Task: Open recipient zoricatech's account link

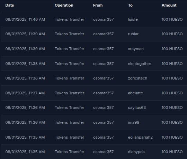Action: pyautogui.click(x=137, y=78)
